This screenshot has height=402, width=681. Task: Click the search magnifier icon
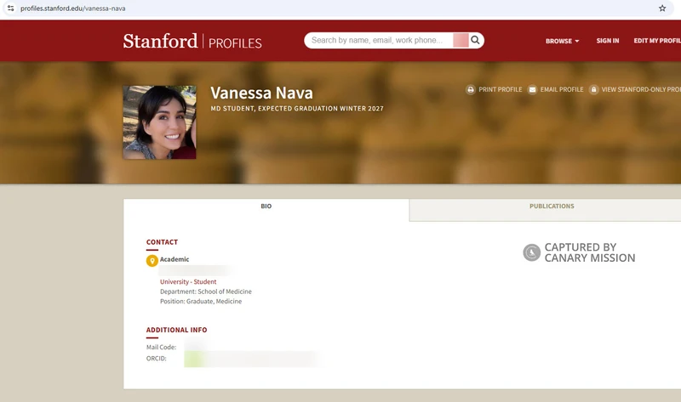[475, 40]
